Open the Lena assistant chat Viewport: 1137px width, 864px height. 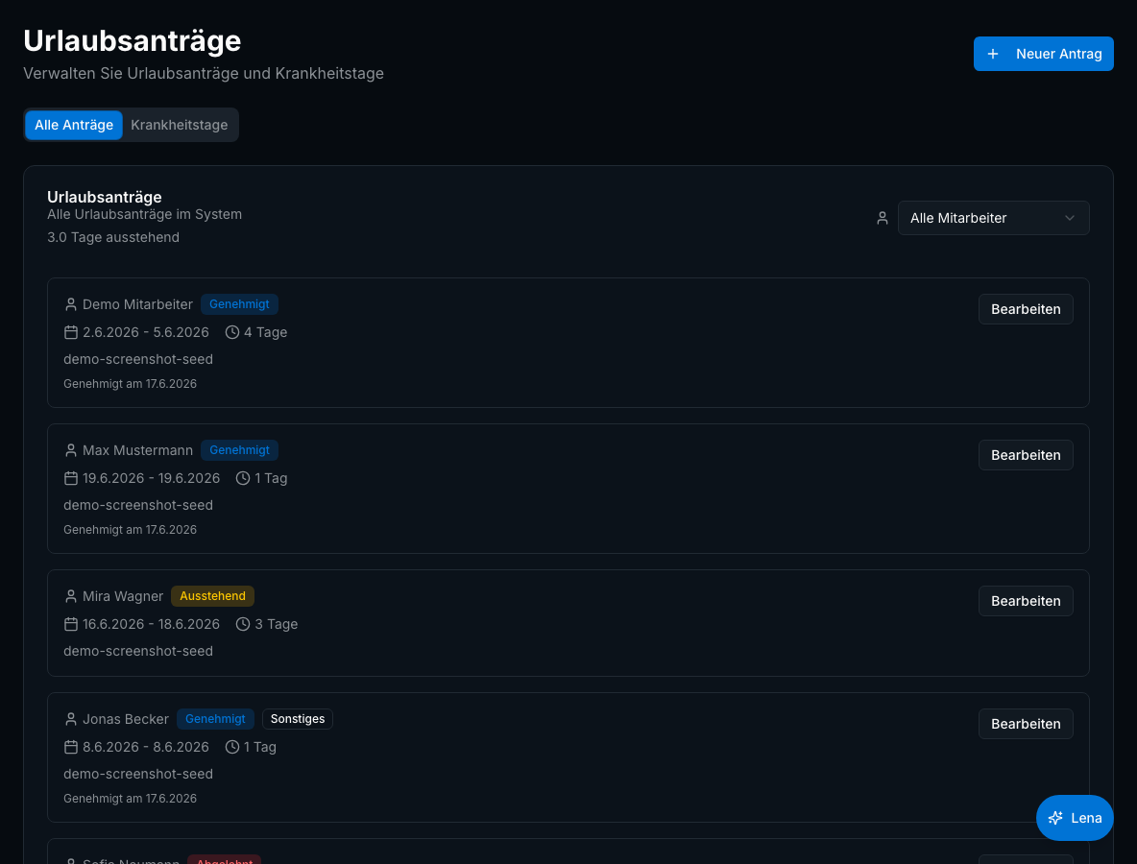pos(1074,818)
